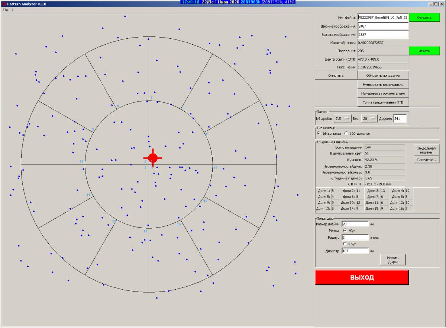This screenshot has width=446, height=328.
Task: Select the 16-дольная target type radio button
Action: click(x=319, y=133)
